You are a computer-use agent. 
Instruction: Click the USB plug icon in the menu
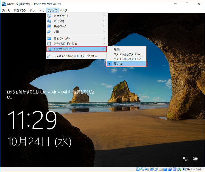[49, 32]
